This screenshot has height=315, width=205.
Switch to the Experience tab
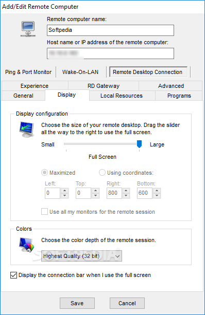(x=35, y=86)
